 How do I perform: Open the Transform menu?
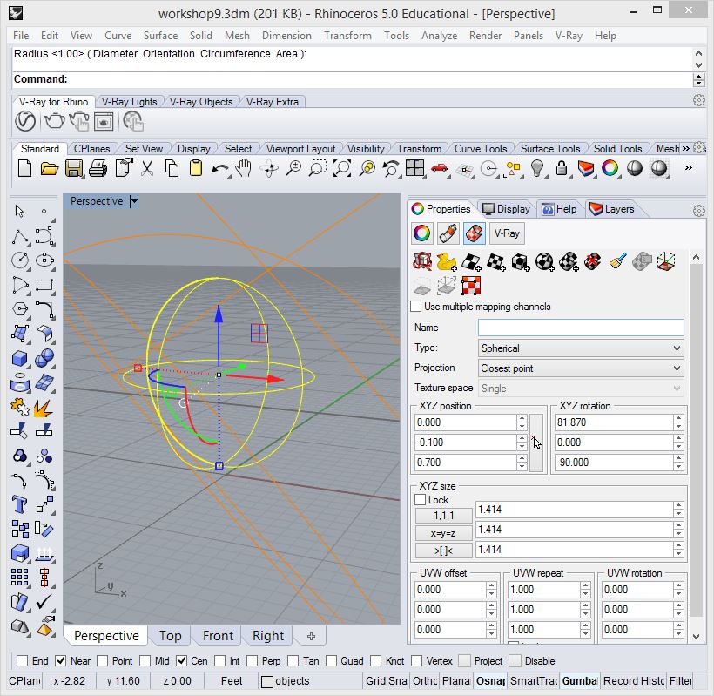pyautogui.click(x=347, y=36)
